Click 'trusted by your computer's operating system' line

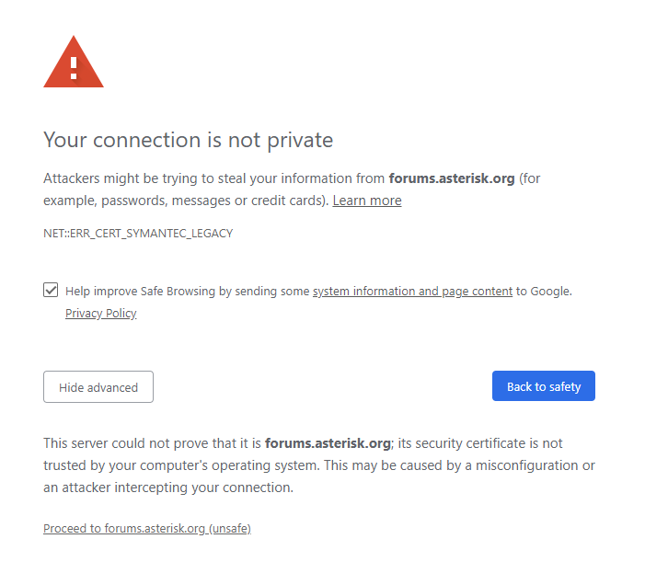[x=181, y=465]
